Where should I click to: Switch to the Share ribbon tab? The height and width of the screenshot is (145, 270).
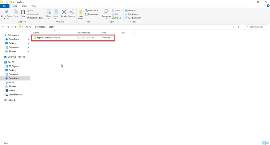click(x=24, y=6)
